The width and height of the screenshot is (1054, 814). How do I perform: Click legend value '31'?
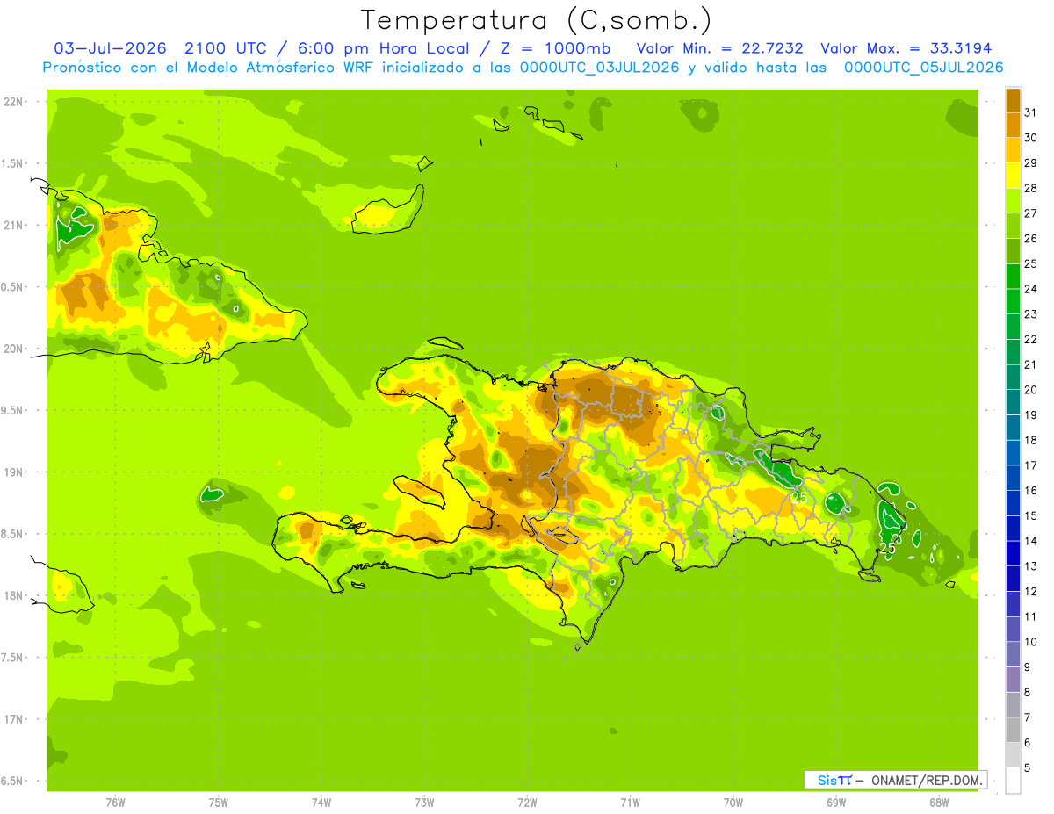(x=1031, y=112)
